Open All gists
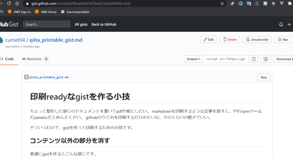This screenshot has width=293, height=158. coord(81,24)
